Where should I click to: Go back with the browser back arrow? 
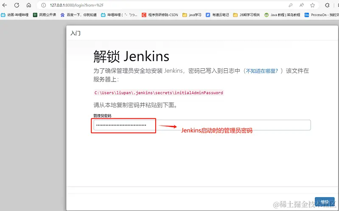click(x=5, y=5)
